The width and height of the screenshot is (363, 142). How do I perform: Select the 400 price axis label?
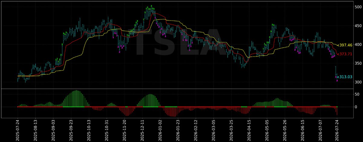359,44
